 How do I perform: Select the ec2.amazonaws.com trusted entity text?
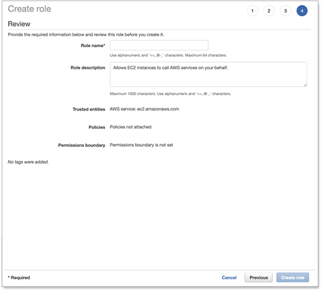[158, 109]
